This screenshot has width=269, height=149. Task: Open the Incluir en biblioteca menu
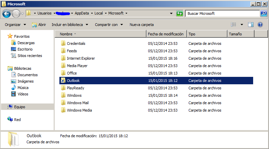point(70,25)
